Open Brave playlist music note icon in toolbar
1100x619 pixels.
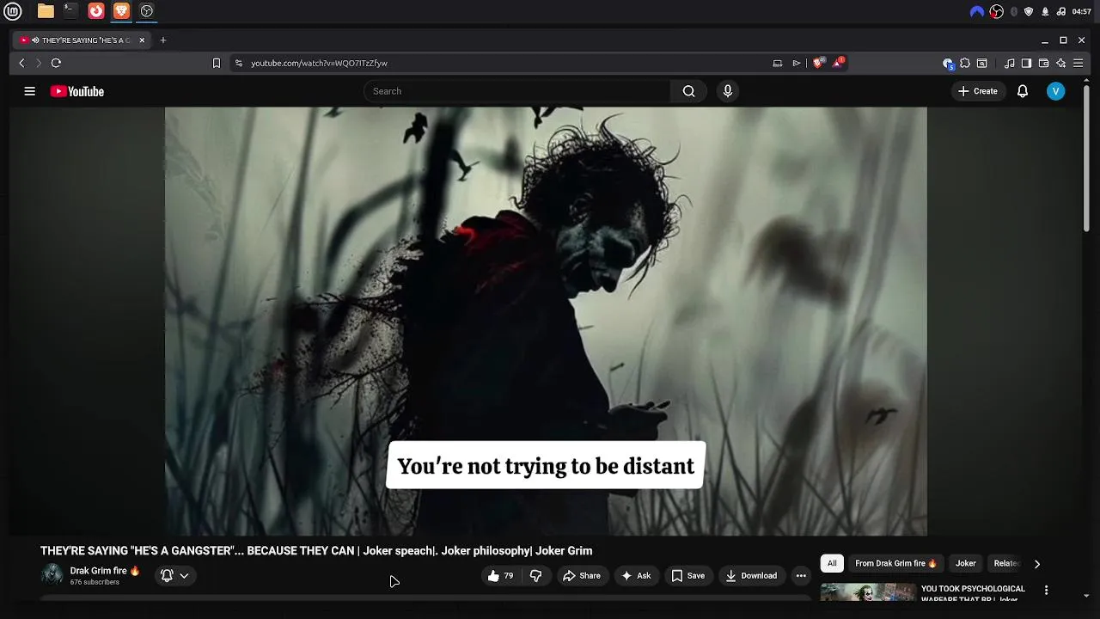pyautogui.click(x=1010, y=63)
